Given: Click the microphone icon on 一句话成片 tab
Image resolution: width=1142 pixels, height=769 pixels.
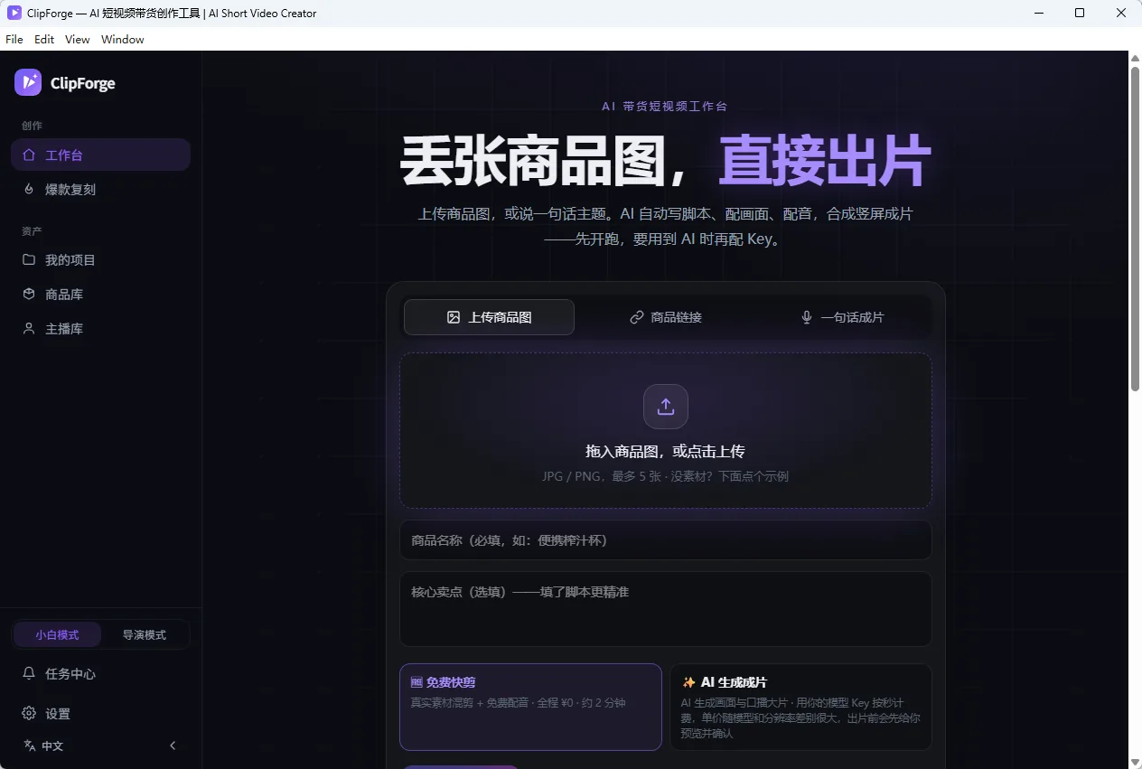Looking at the screenshot, I should pyautogui.click(x=807, y=317).
